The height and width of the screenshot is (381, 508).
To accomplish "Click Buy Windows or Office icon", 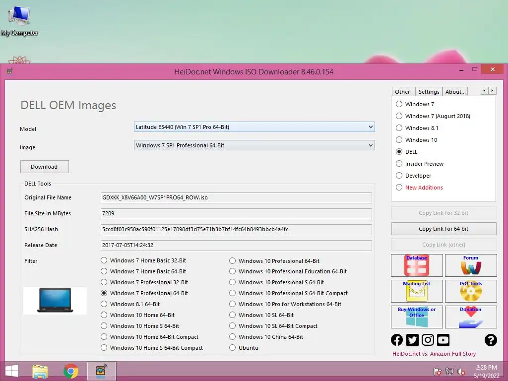I will point(417,317).
